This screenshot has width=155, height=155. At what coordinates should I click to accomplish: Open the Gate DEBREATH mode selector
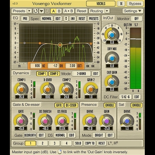[x=30, y=135]
